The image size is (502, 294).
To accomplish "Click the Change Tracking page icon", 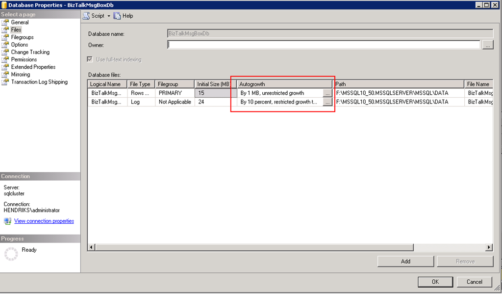I will [5, 52].
